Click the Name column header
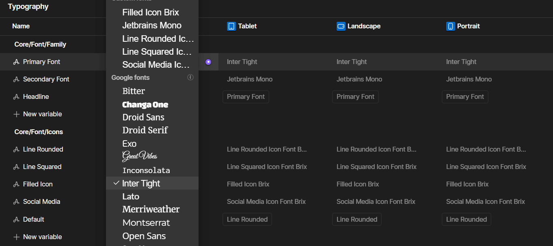553x246 pixels. pos(21,26)
